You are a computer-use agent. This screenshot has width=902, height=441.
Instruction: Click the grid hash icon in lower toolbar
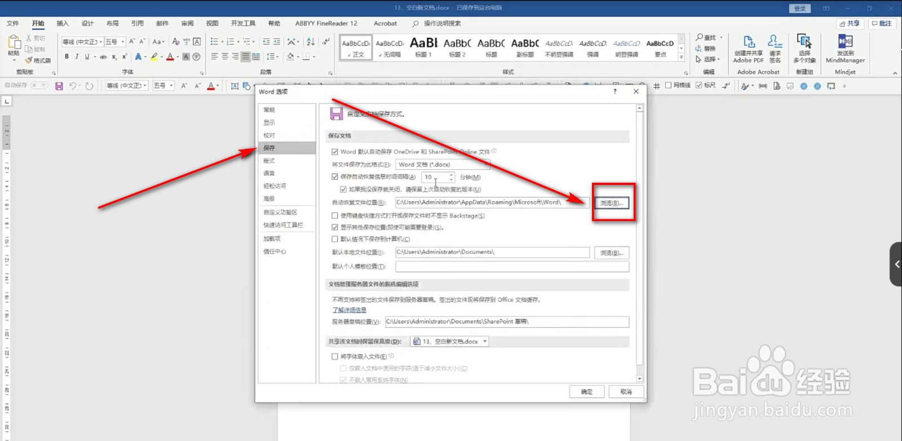(x=657, y=86)
